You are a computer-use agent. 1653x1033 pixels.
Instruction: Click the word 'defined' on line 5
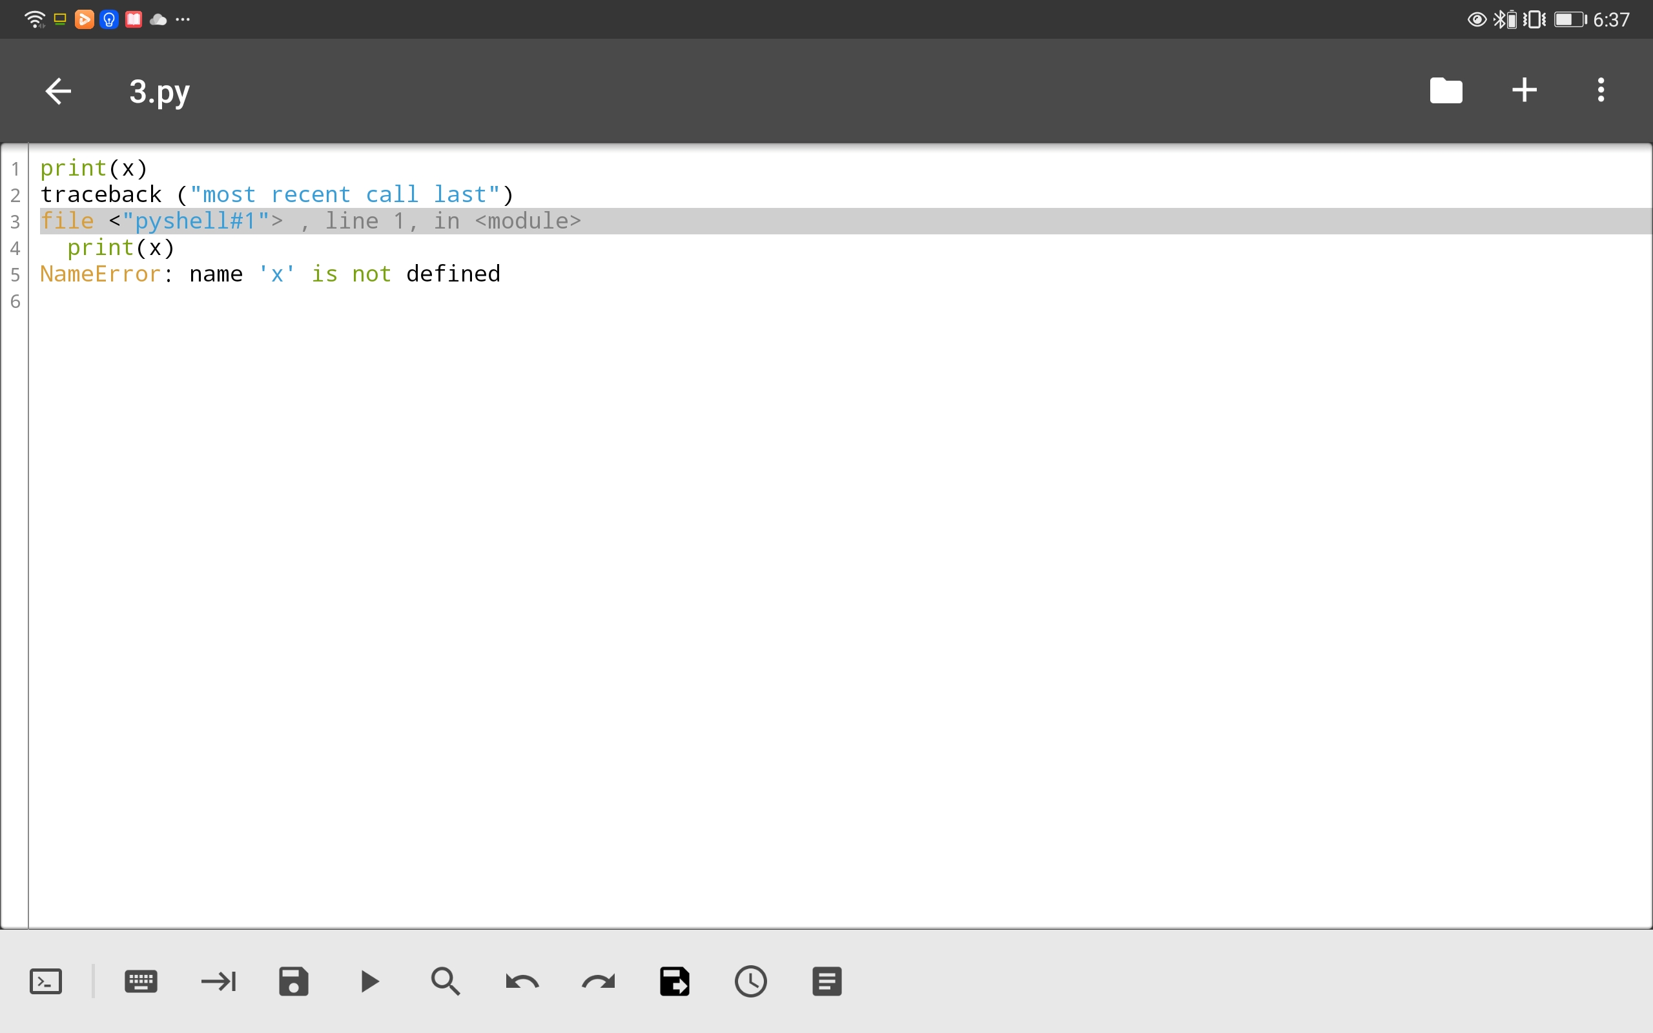pyautogui.click(x=453, y=274)
